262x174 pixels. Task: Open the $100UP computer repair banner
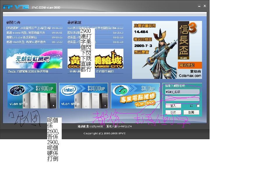135,96
